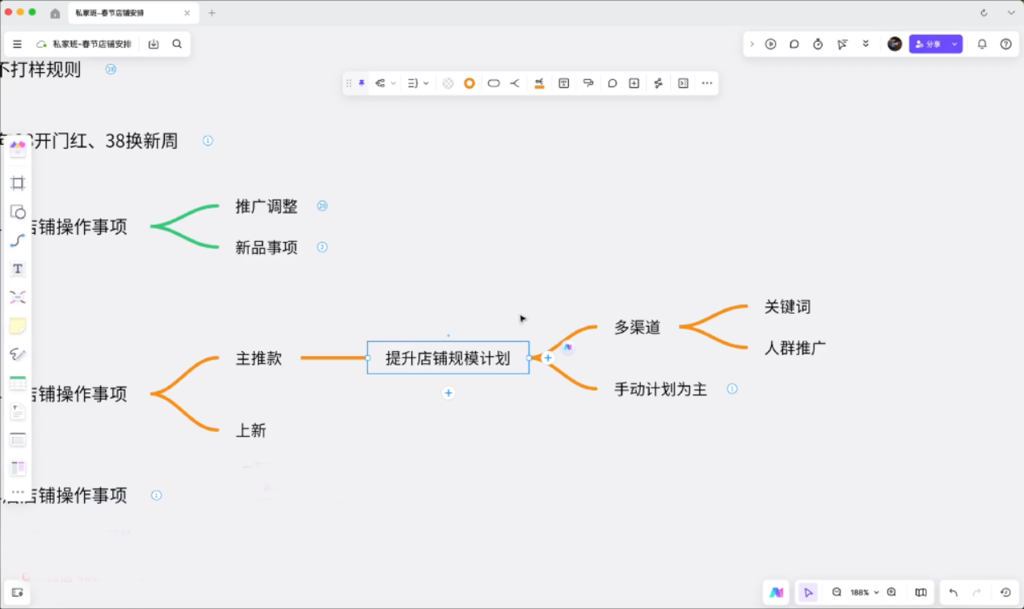Select the 手动计划为主 mind map node
1024x609 pixels.
coord(660,389)
